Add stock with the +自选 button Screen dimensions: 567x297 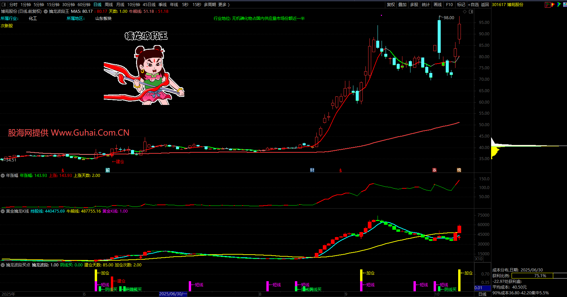click(473, 5)
